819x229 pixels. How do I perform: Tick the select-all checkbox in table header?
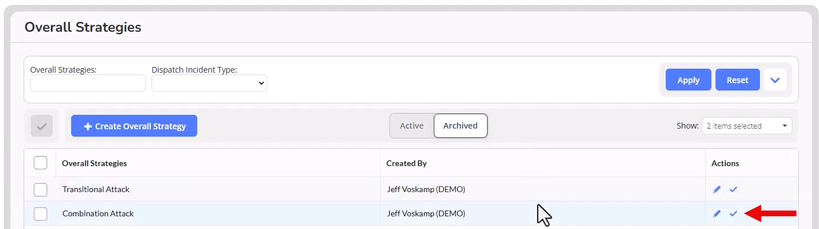tap(40, 163)
